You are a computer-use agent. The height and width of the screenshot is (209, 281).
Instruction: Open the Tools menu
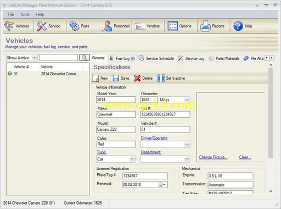click(25, 14)
